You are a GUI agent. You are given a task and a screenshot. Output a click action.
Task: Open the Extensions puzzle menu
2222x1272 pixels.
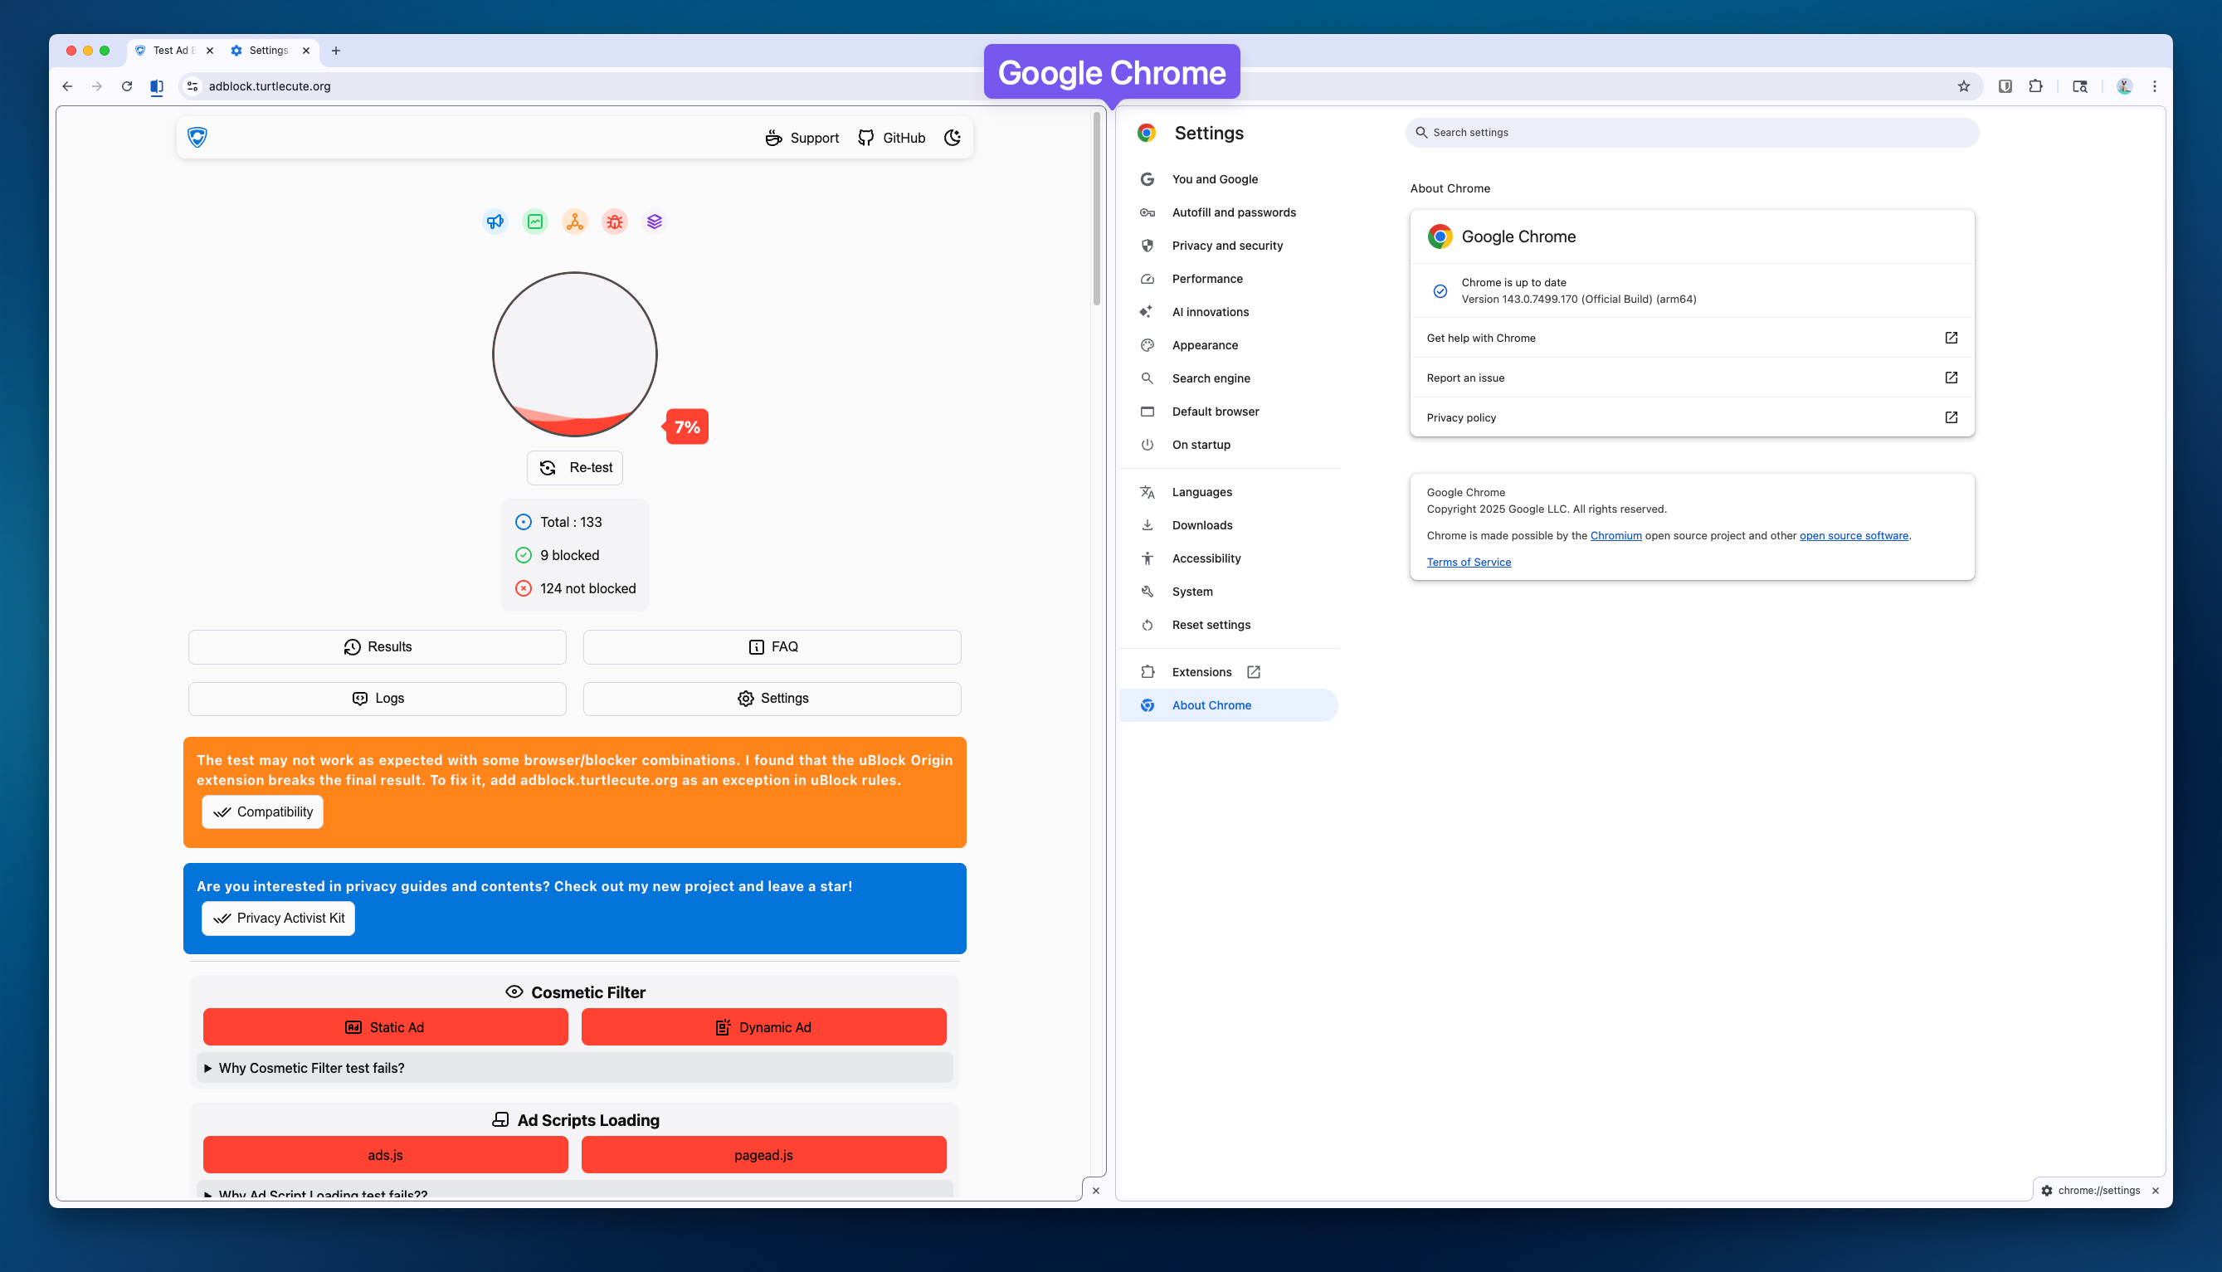(x=2035, y=86)
